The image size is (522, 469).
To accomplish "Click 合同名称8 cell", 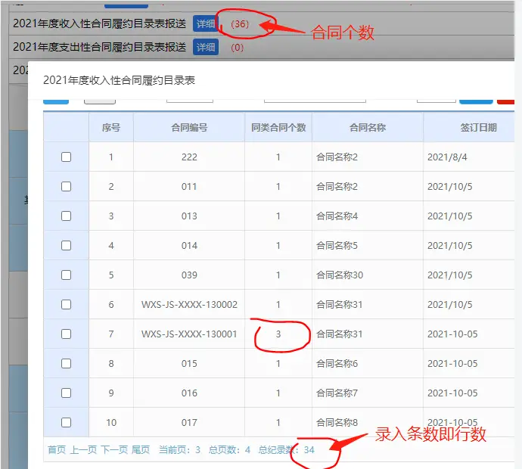I will [368, 422].
